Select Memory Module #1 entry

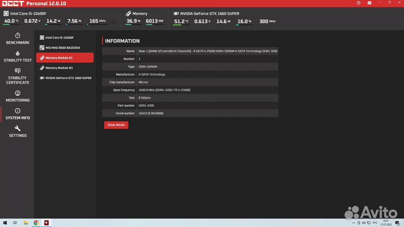tap(65, 58)
